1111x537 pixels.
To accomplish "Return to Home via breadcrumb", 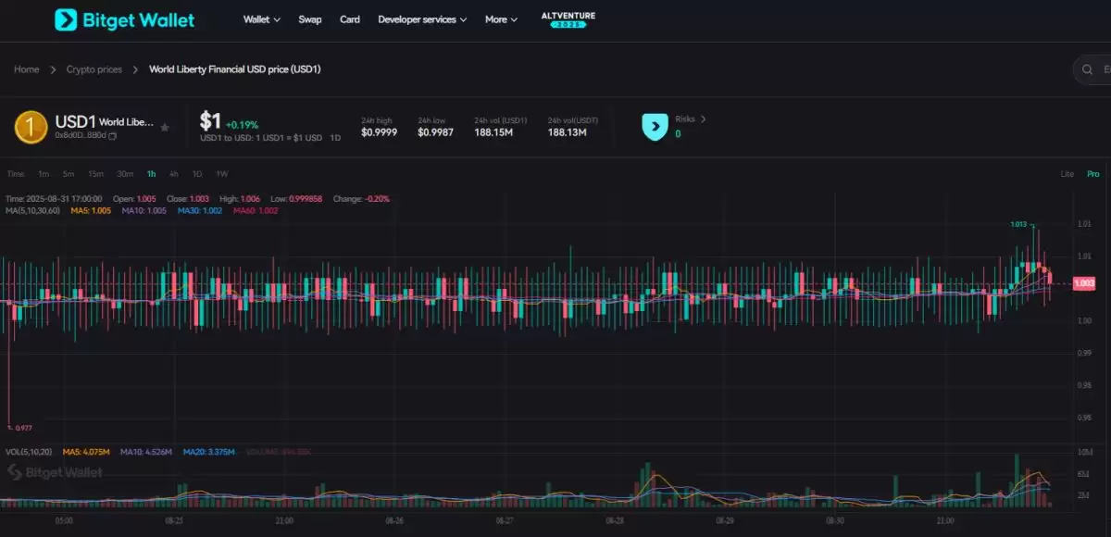I will [26, 69].
